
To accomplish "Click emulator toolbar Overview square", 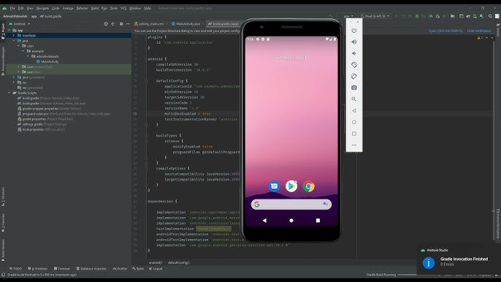I will (353, 134).
